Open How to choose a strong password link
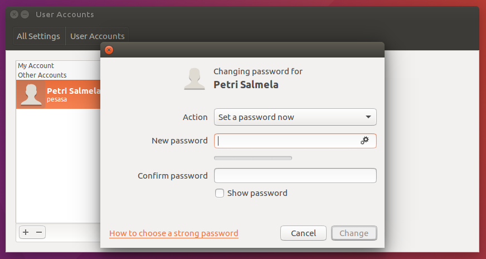Screen dimensions: 486x259 tap(174, 233)
